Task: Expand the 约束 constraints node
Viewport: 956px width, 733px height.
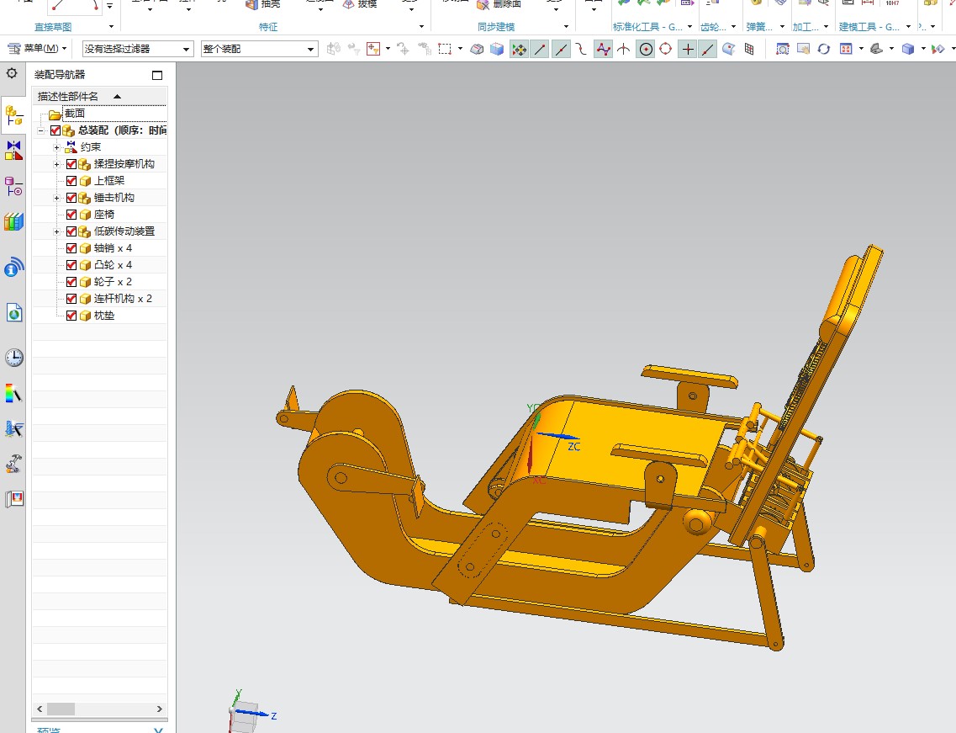Action: pyautogui.click(x=56, y=147)
